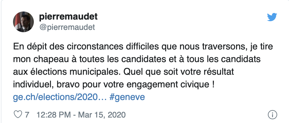Click the phrase "Quel que soit votre résultat"

click(x=178, y=72)
